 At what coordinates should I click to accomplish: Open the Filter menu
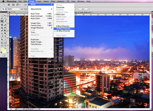(x=53, y=1)
